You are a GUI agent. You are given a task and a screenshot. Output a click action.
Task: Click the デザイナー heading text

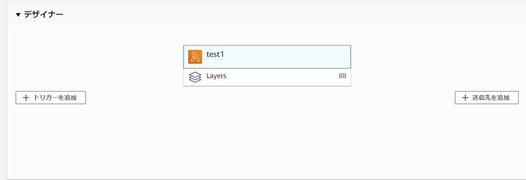click(43, 14)
